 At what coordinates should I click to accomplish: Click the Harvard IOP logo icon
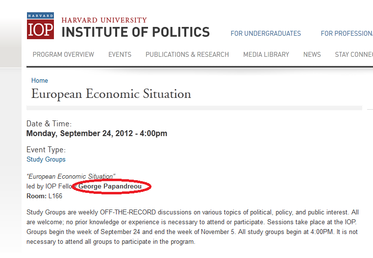41,25
